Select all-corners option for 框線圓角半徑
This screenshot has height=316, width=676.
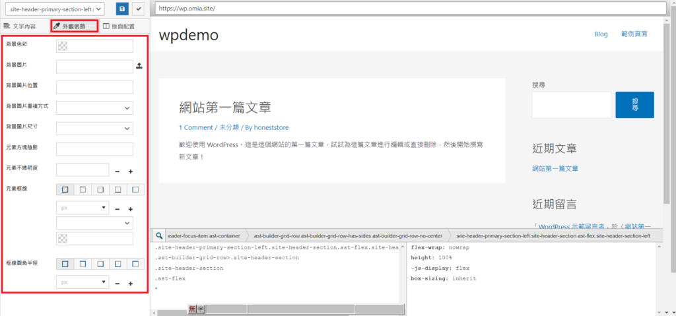pyautogui.click(x=65, y=264)
